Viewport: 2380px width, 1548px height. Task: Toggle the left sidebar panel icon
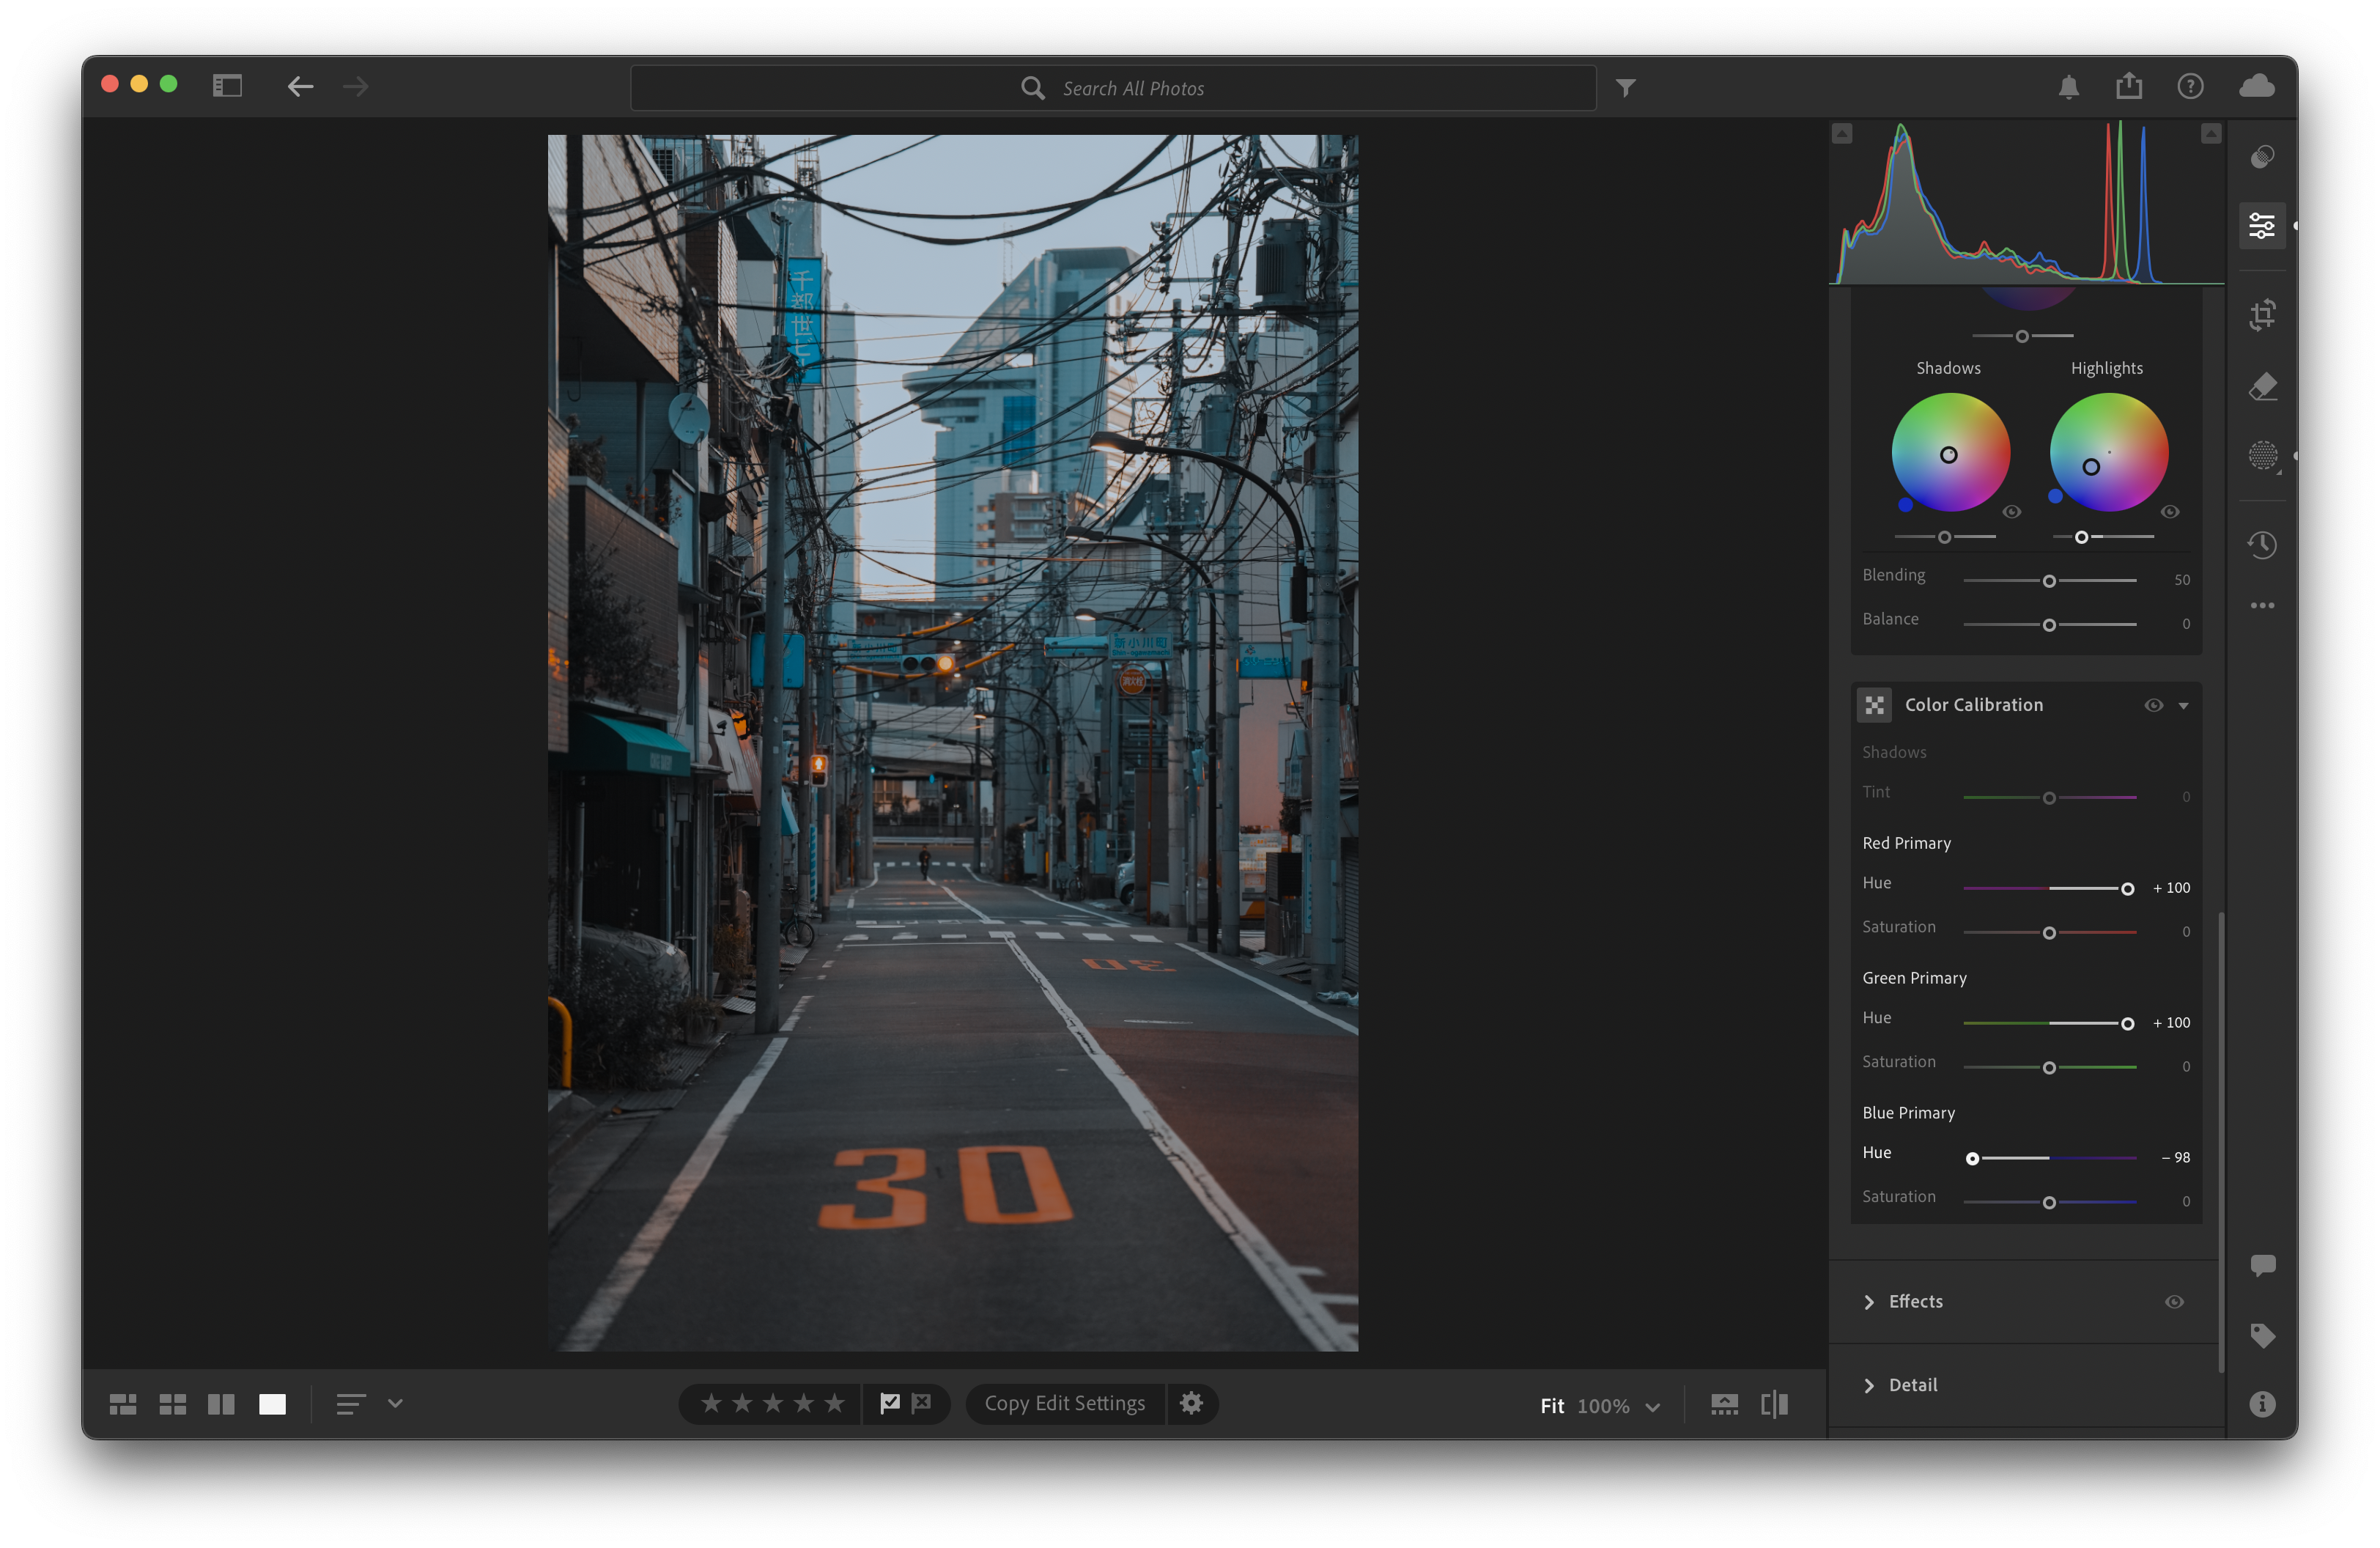[227, 86]
